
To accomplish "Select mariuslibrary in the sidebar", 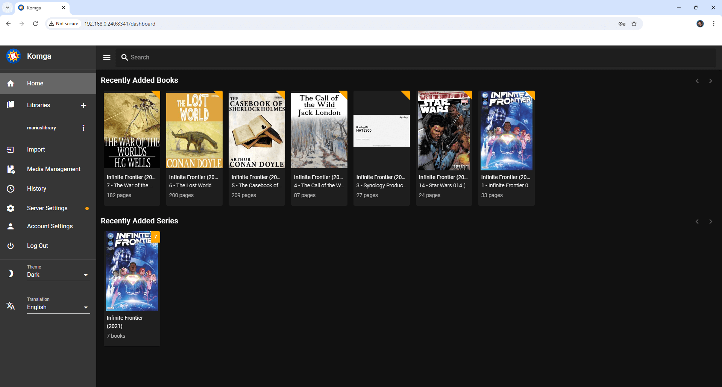I will (41, 128).
